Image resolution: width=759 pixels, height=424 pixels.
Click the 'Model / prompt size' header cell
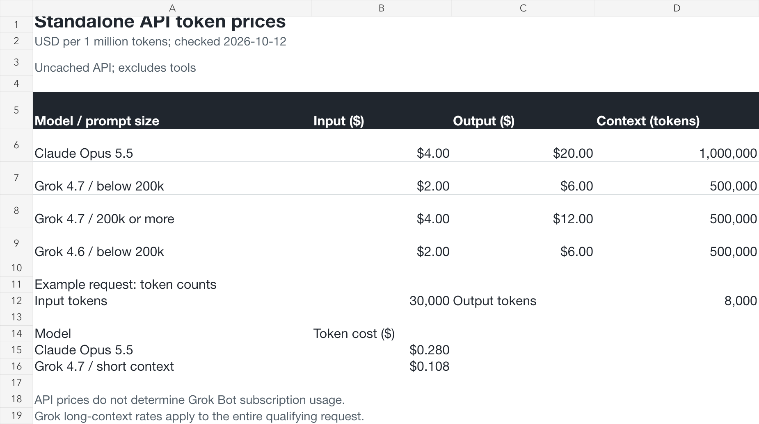[x=172, y=111]
